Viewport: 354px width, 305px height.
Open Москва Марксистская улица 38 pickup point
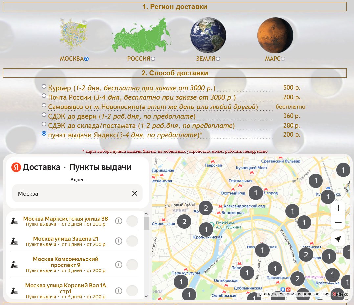(x=65, y=219)
